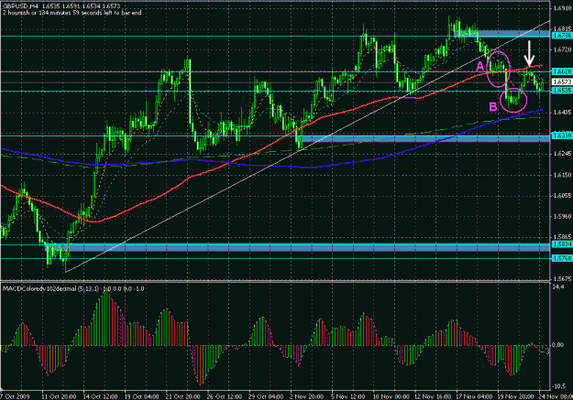Click the '5 Nov 12:00' time axis label

(x=348, y=396)
